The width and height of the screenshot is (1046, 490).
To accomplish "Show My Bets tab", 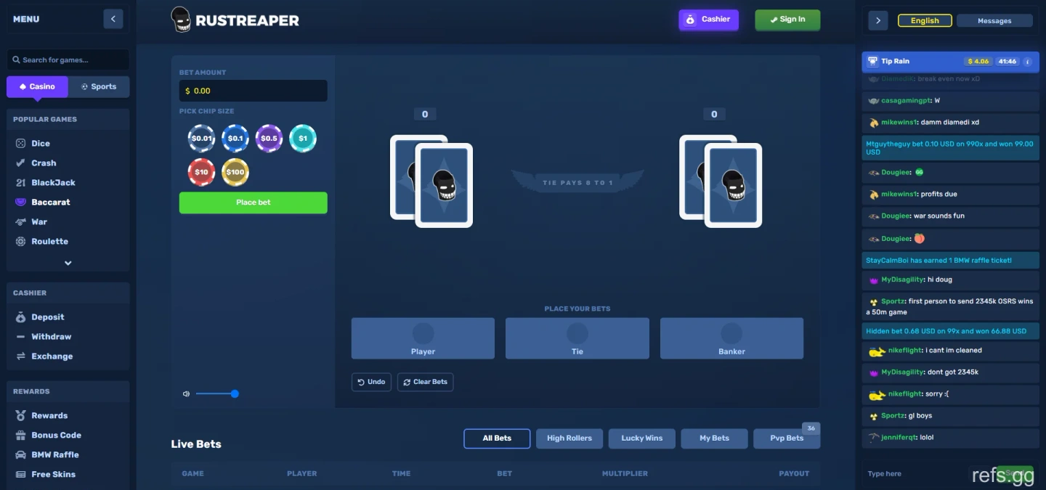I will tap(715, 438).
